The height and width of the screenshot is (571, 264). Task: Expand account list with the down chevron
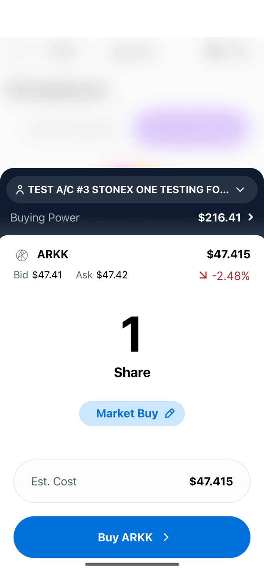coord(240,190)
